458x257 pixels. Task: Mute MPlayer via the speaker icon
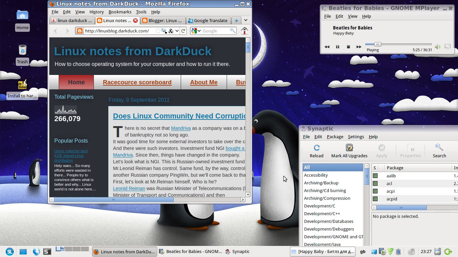point(437,47)
